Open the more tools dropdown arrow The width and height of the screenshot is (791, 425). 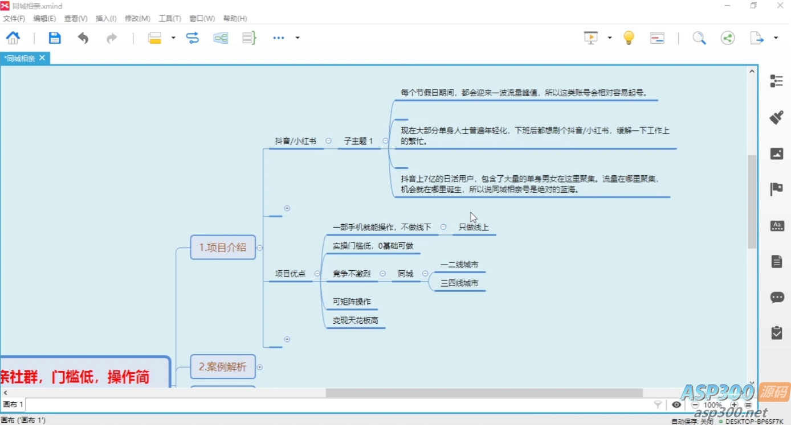coord(297,38)
